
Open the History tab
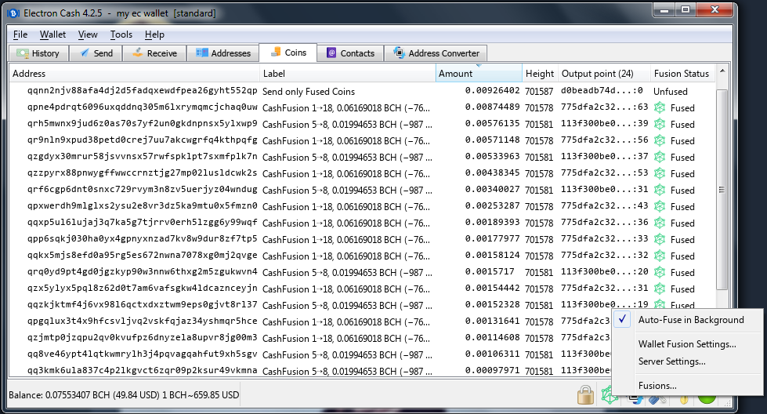[x=38, y=53]
